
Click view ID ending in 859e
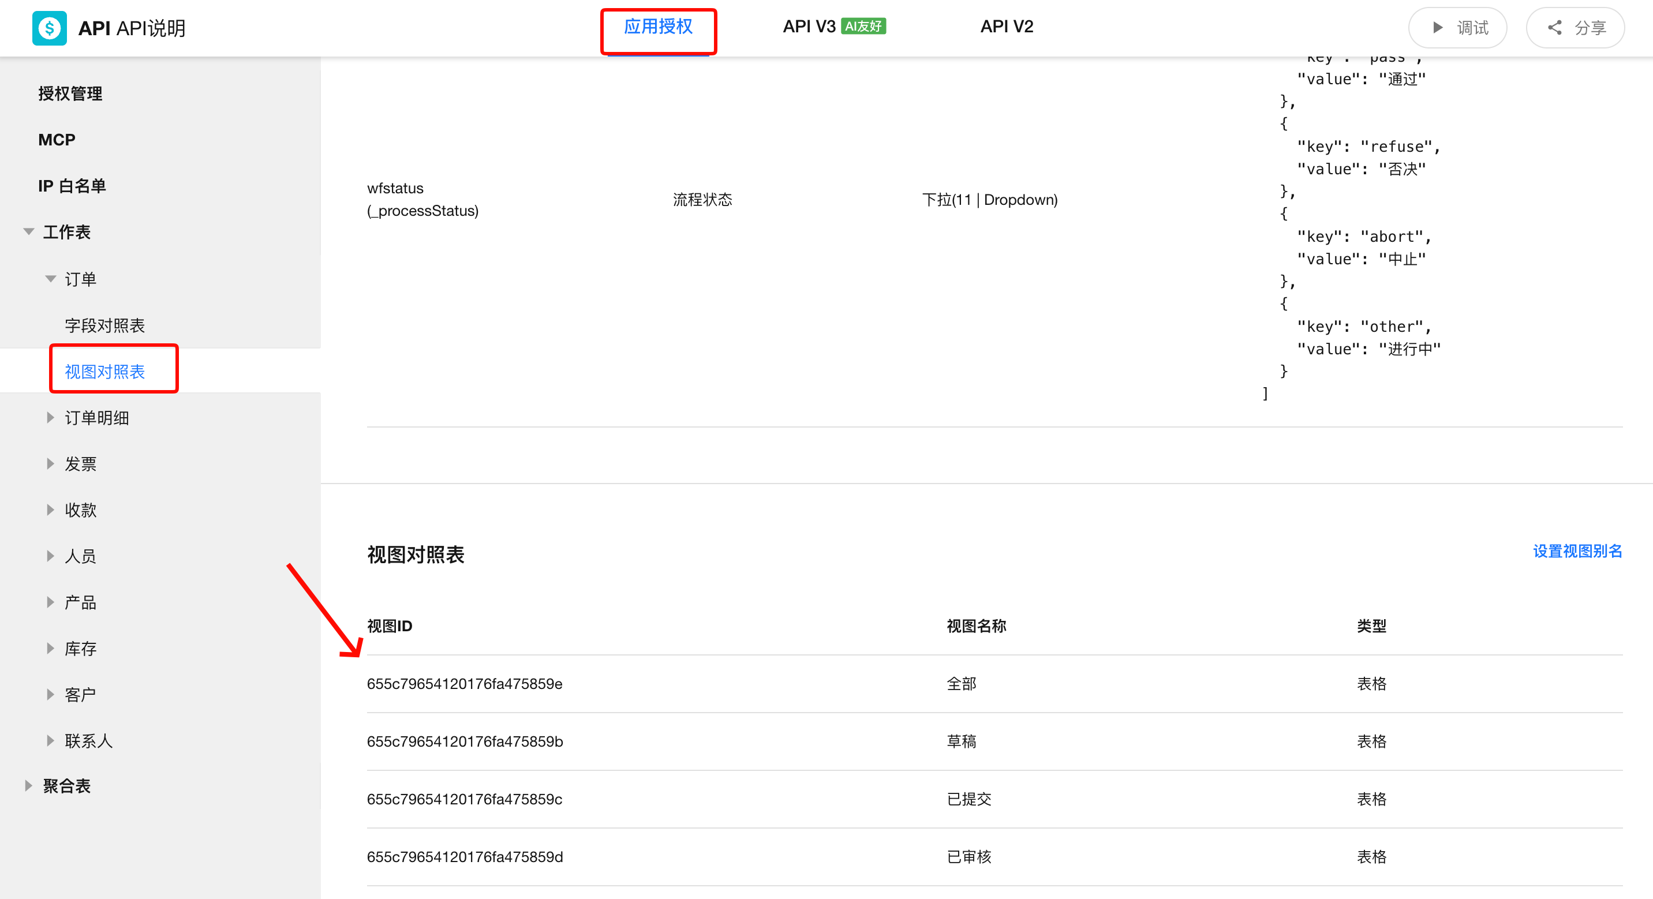(x=465, y=683)
